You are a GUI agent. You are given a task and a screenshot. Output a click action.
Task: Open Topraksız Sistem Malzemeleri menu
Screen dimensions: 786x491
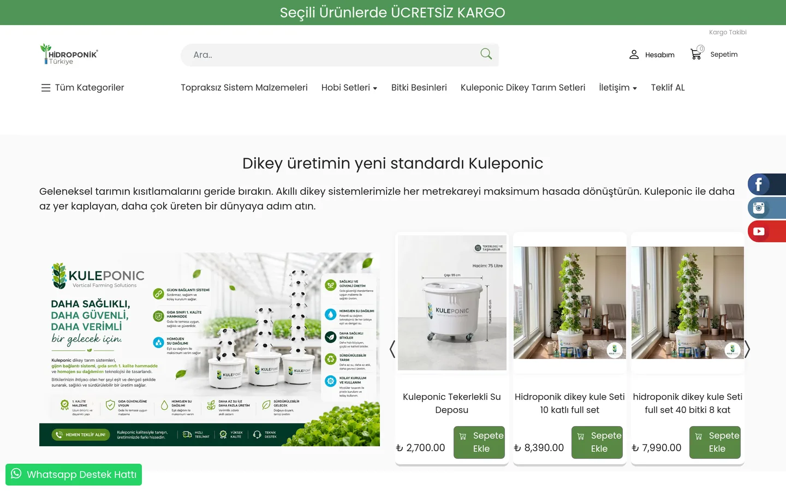click(244, 87)
